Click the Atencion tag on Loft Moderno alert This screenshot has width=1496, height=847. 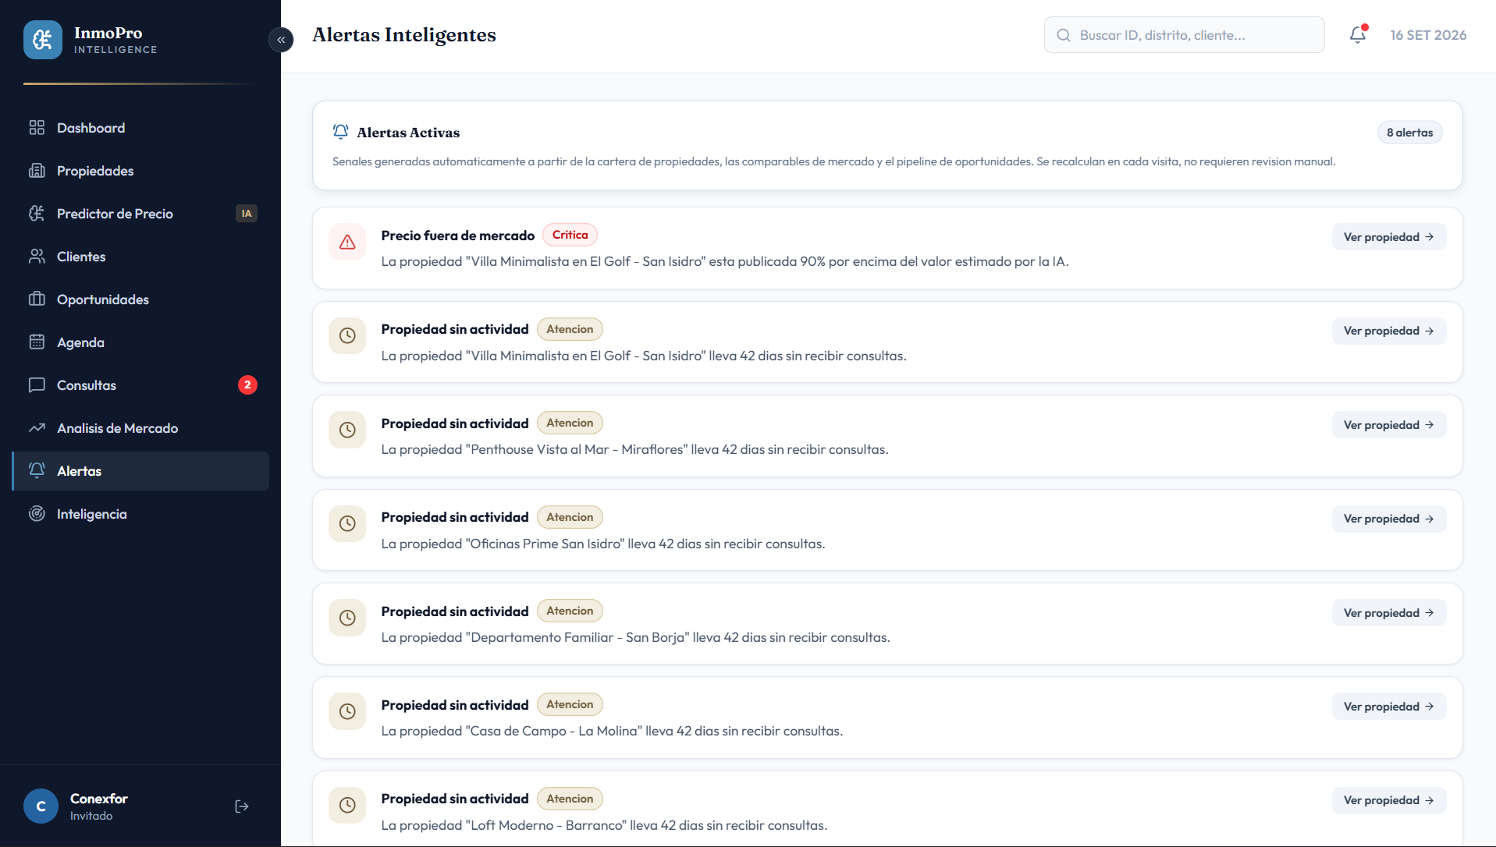click(570, 799)
